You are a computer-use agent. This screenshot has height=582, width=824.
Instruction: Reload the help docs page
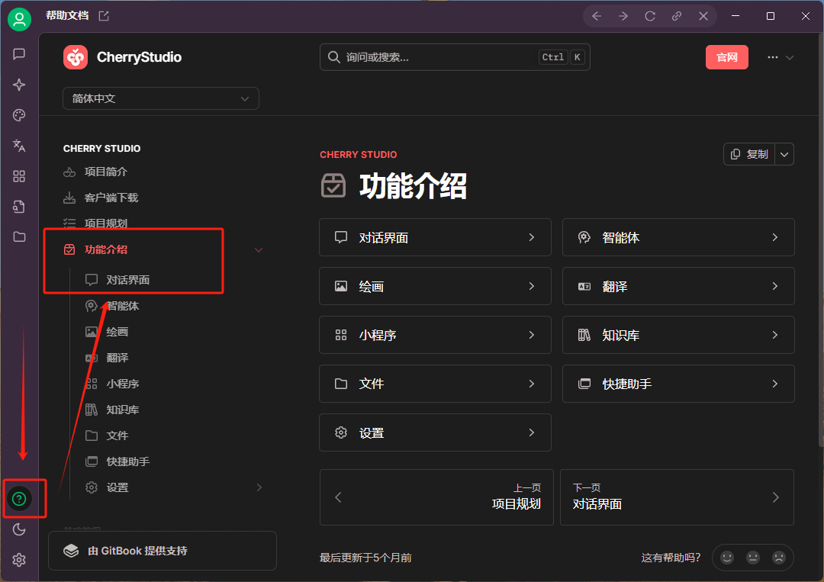(650, 16)
